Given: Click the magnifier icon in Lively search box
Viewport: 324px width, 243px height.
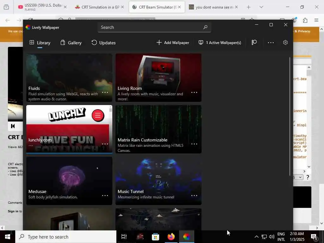Looking at the screenshot, I should pos(205,27).
